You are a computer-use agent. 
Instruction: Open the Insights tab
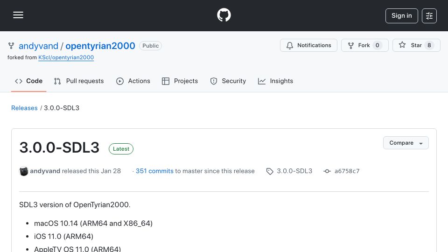[x=275, y=81]
